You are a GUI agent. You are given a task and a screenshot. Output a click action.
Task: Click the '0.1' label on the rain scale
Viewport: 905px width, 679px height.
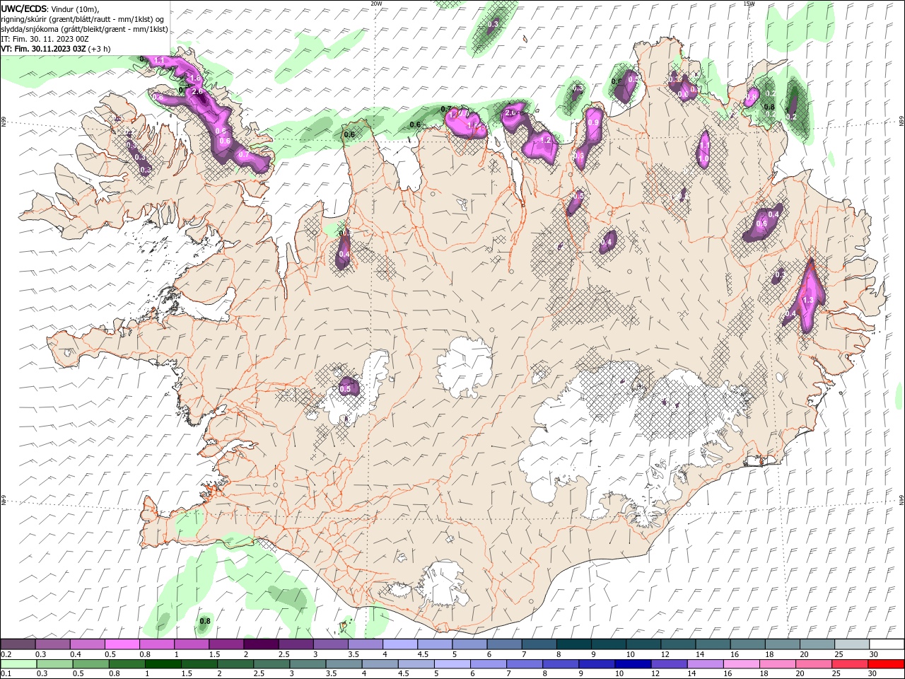(6, 674)
